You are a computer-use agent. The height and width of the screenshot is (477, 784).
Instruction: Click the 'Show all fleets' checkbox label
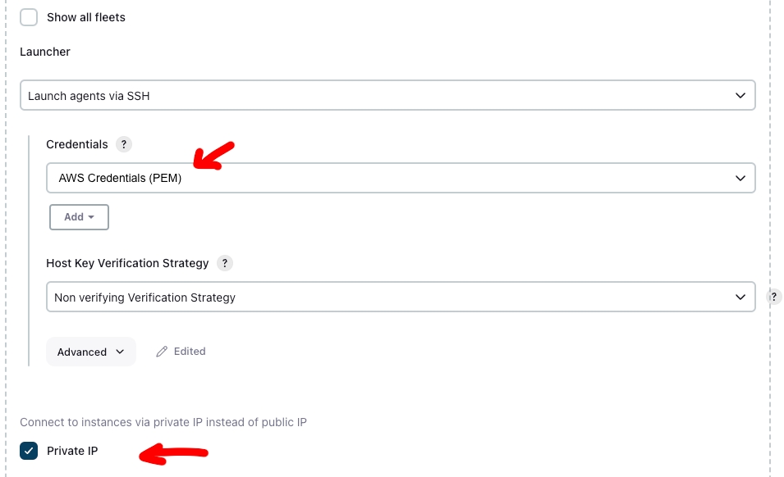[x=86, y=17]
